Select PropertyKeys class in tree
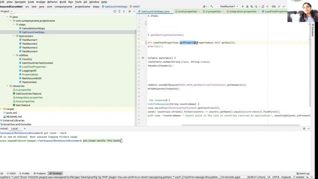 point(30,75)
